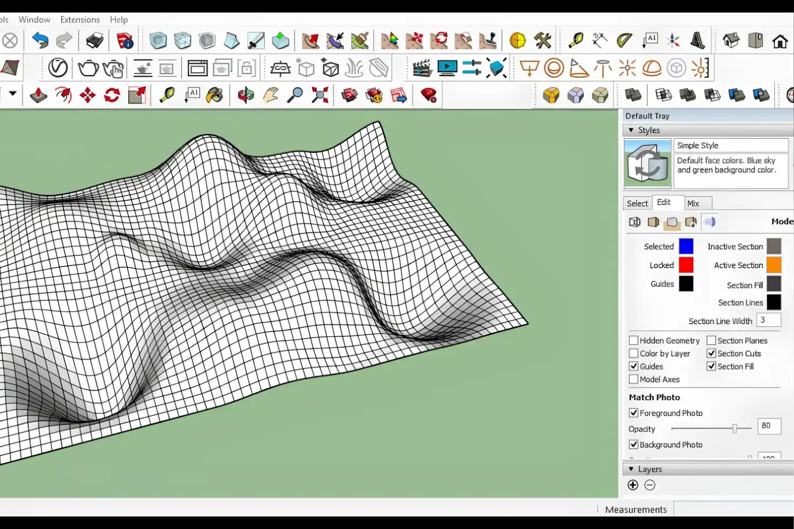Viewport: 794px width, 529px height.
Task: Click the Redo arrow icon
Action: click(x=64, y=40)
